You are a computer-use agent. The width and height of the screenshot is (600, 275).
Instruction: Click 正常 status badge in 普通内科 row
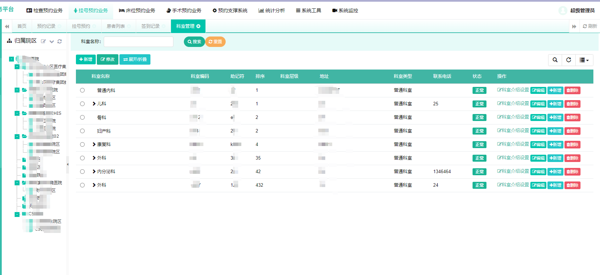click(480, 90)
